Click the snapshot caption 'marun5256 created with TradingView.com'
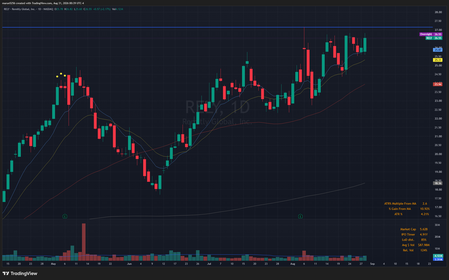The height and width of the screenshot is (280, 449). pyautogui.click(x=27, y=3)
